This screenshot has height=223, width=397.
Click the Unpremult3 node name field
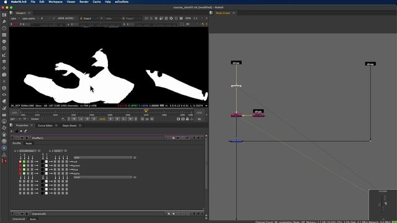[97, 214]
